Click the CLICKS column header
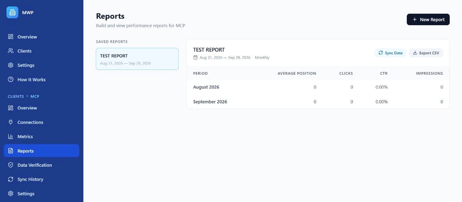This screenshot has height=202, width=462. 346,73
